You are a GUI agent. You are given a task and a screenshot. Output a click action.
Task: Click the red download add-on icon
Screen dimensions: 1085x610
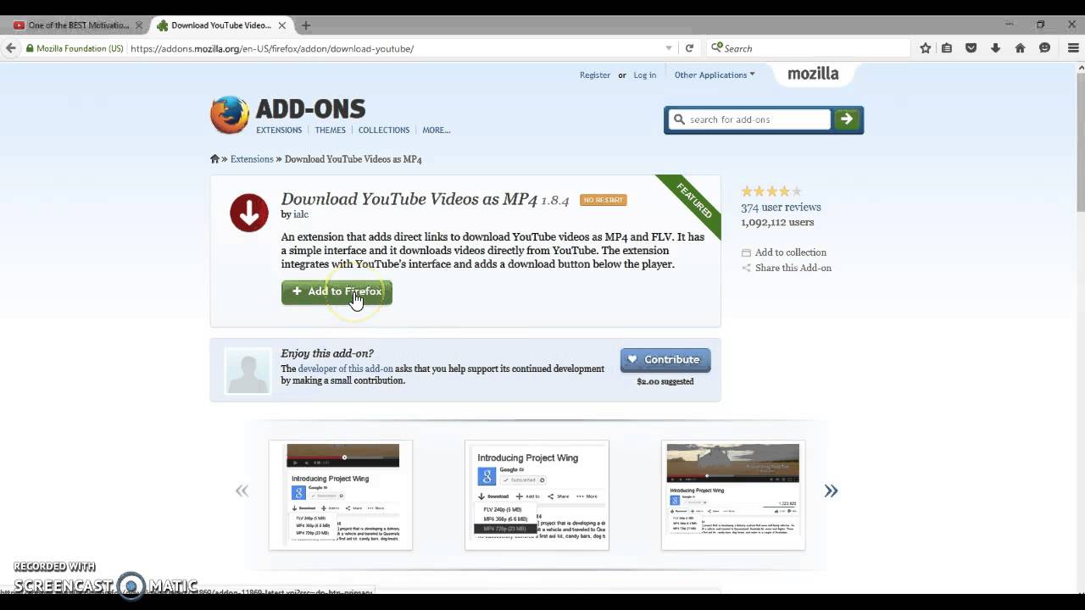[x=249, y=213]
